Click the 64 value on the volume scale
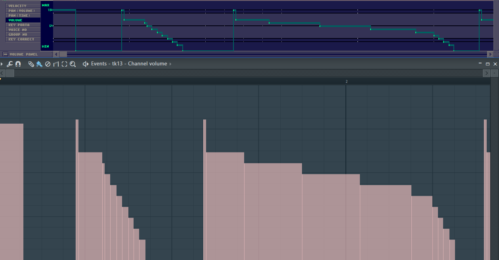499x260 pixels. (x=51, y=26)
